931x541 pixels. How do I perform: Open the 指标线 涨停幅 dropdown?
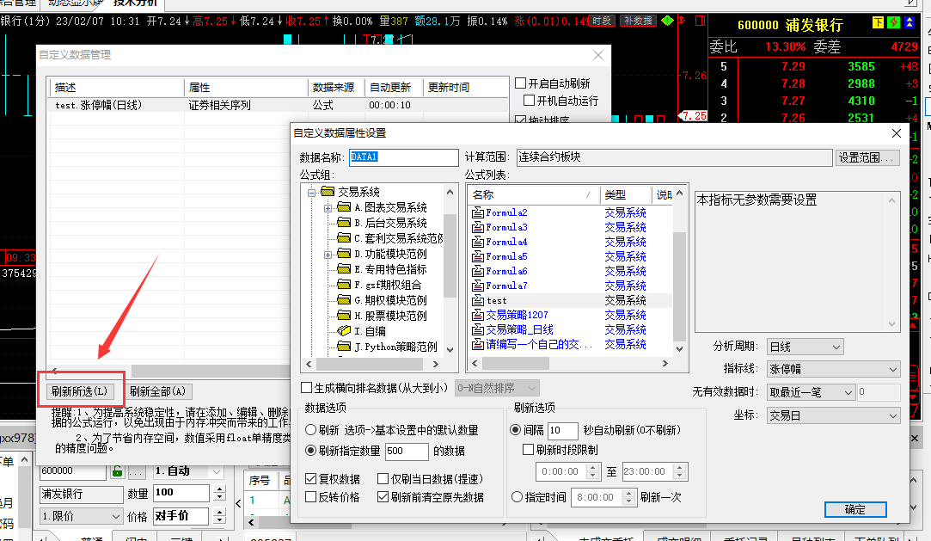833,369
